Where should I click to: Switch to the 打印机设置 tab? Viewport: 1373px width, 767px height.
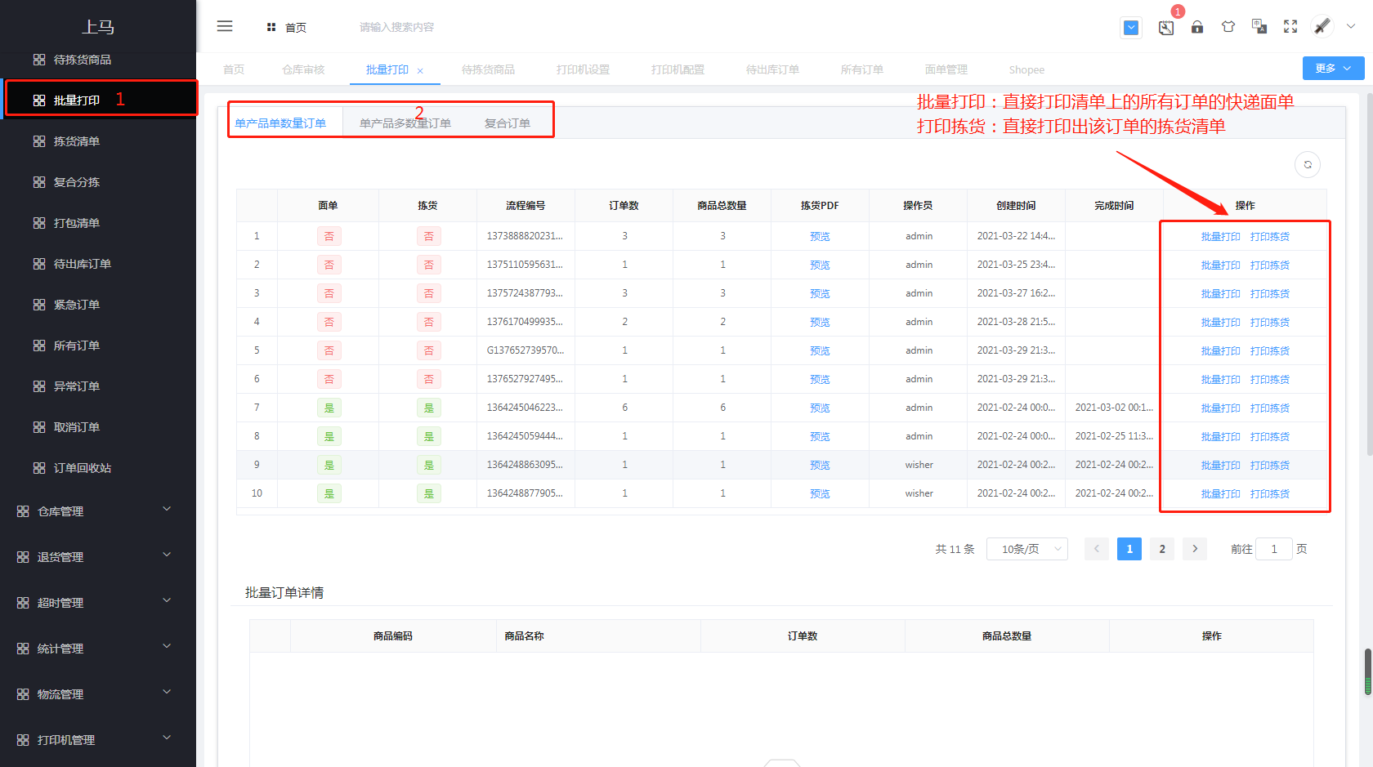click(583, 70)
